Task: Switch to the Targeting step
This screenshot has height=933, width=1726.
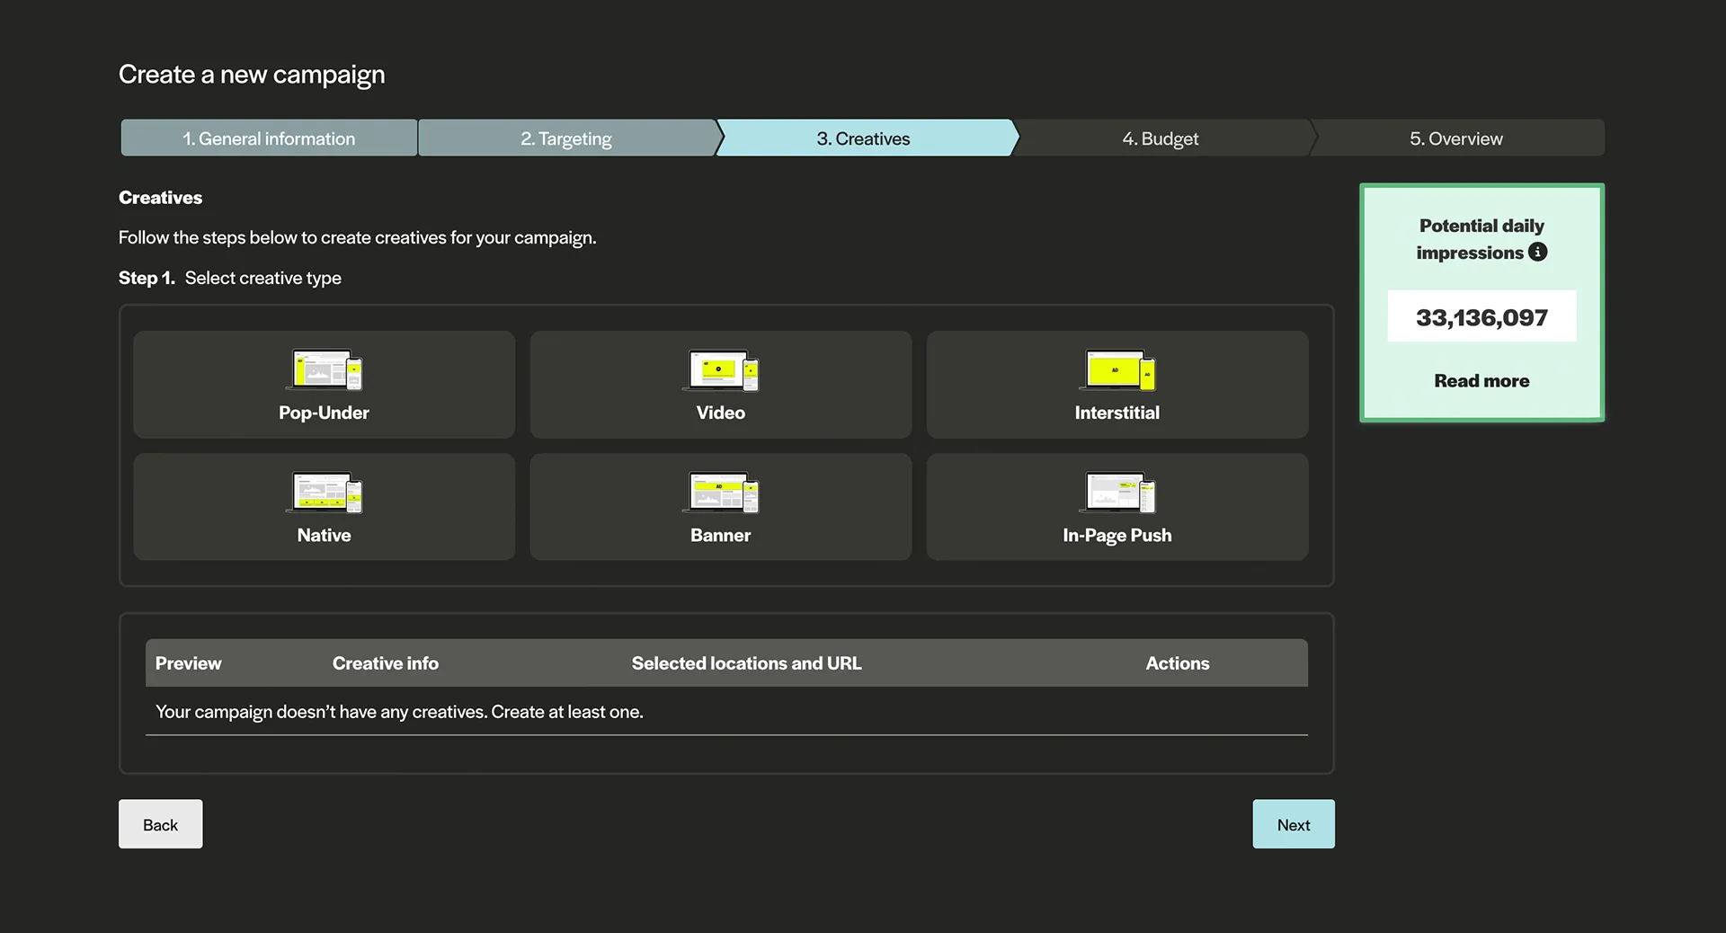Action: [x=566, y=138]
